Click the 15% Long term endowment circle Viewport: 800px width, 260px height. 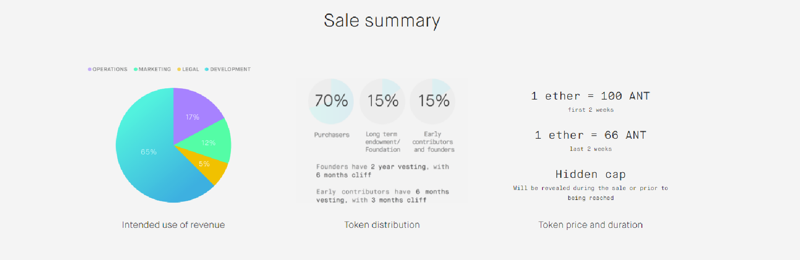click(382, 101)
